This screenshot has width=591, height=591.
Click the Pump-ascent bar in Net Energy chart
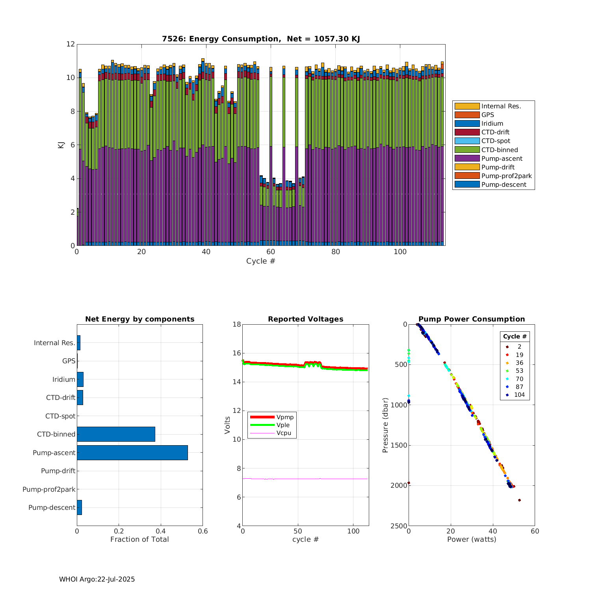pos(132,453)
